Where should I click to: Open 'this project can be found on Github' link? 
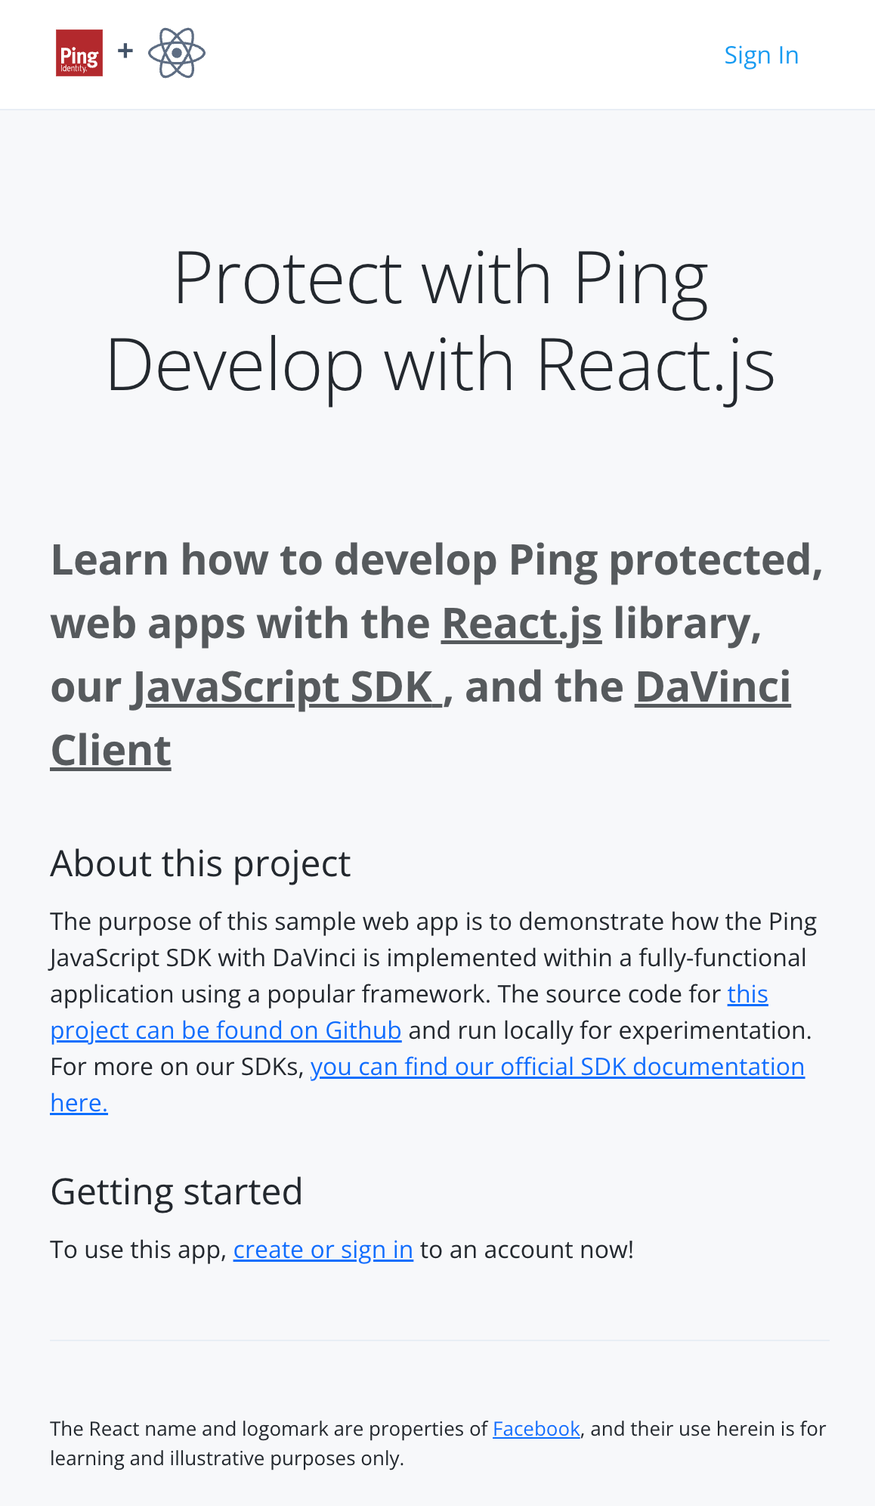coord(226,1030)
